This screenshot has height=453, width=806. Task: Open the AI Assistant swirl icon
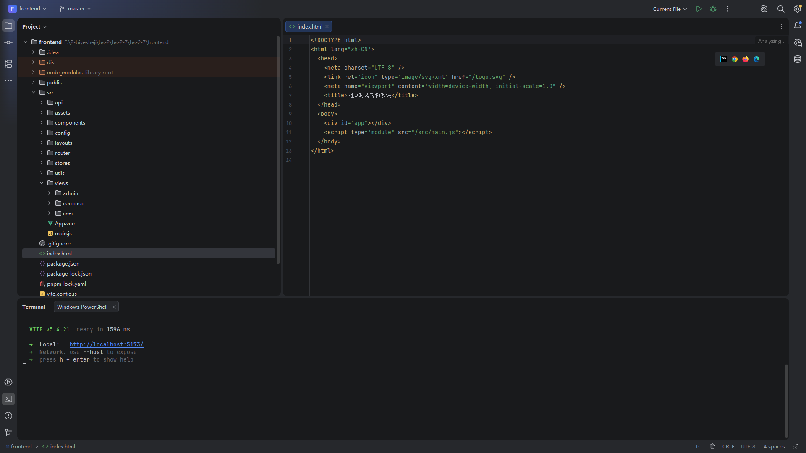764,9
